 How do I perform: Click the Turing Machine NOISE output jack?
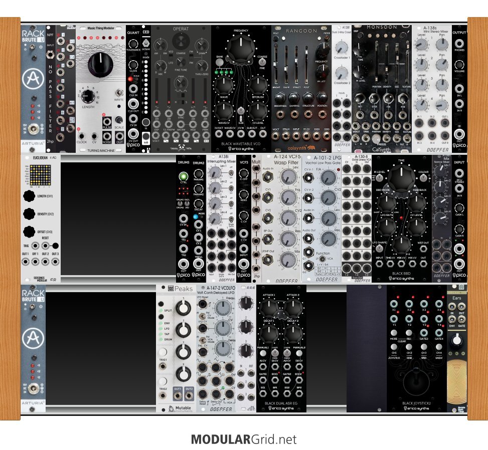pos(107,136)
